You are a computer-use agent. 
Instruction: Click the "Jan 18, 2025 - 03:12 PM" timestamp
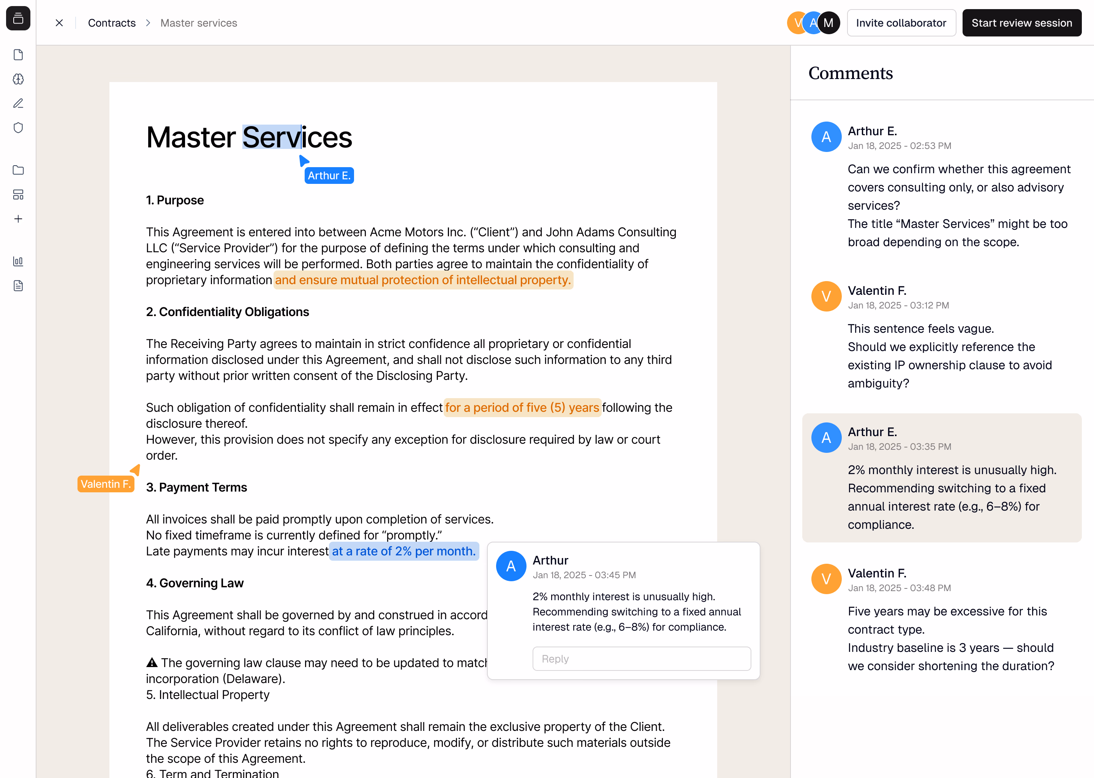point(899,305)
